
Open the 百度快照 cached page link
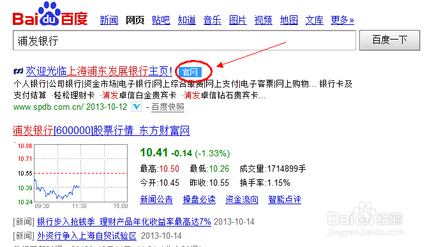pos(168,107)
